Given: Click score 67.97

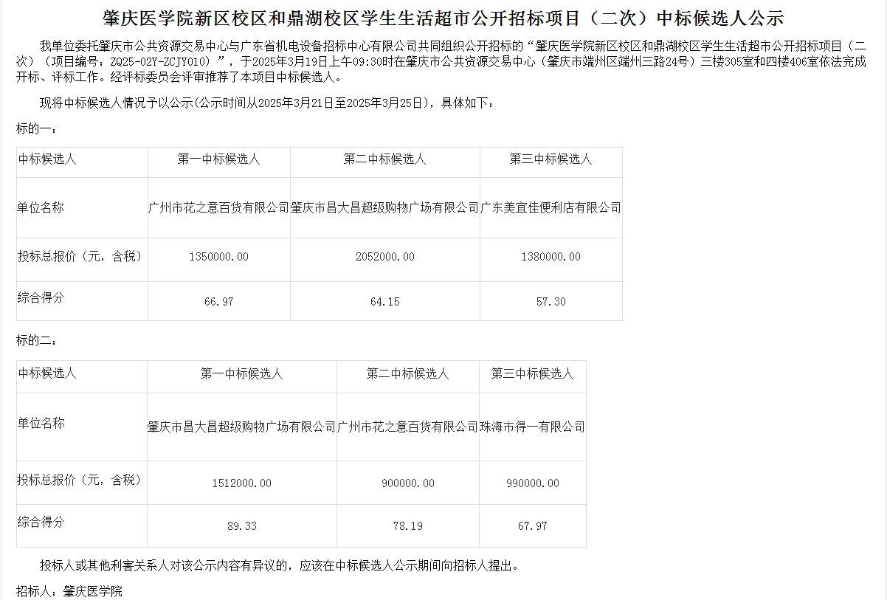Looking at the screenshot, I should 533,526.
